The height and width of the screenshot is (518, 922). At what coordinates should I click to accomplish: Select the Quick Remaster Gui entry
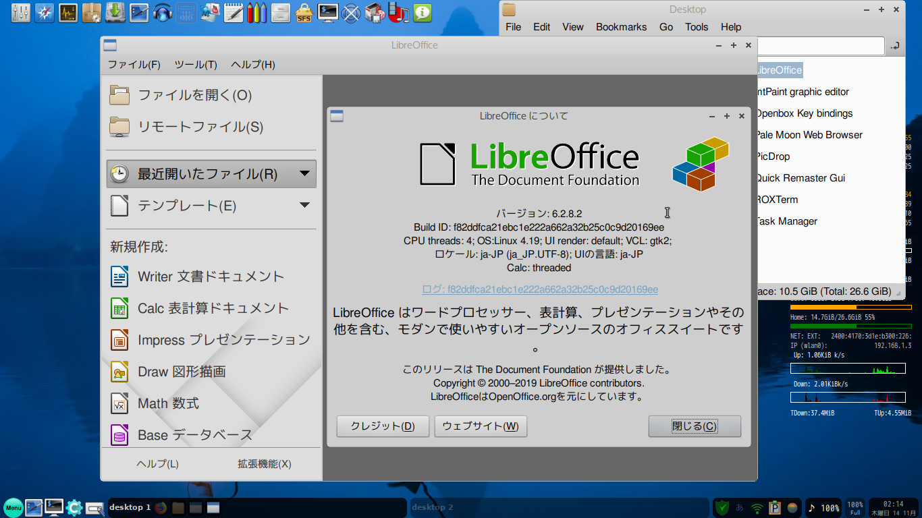[x=801, y=178]
